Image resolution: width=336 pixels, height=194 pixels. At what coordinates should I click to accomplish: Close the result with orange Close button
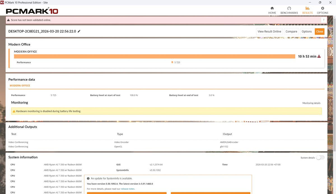(x=319, y=32)
